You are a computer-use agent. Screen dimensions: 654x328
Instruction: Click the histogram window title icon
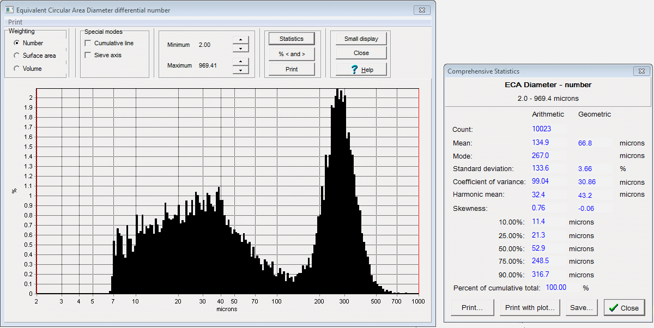click(9, 10)
